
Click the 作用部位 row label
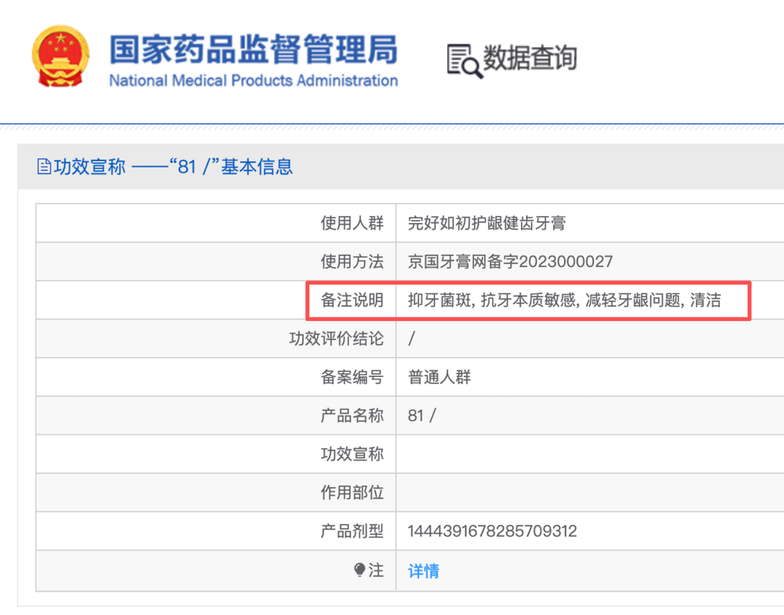point(352,492)
